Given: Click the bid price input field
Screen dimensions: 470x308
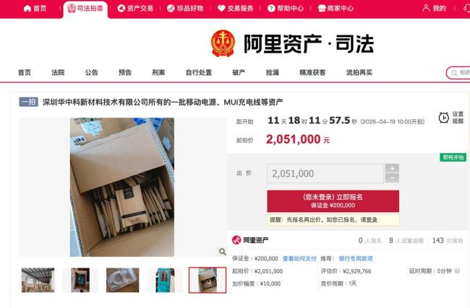Looking at the screenshot, I should click(x=325, y=173).
